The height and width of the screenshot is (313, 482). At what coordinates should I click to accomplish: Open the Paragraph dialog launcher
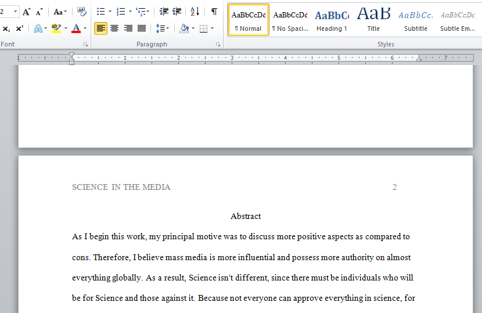(x=218, y=45)
